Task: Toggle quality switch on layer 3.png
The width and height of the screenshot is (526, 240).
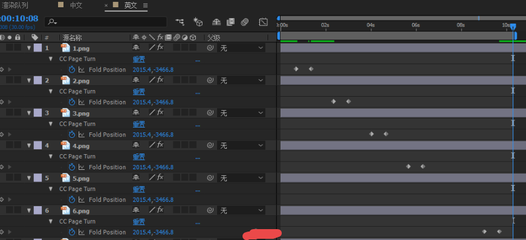Action: (x=152, y=113)
